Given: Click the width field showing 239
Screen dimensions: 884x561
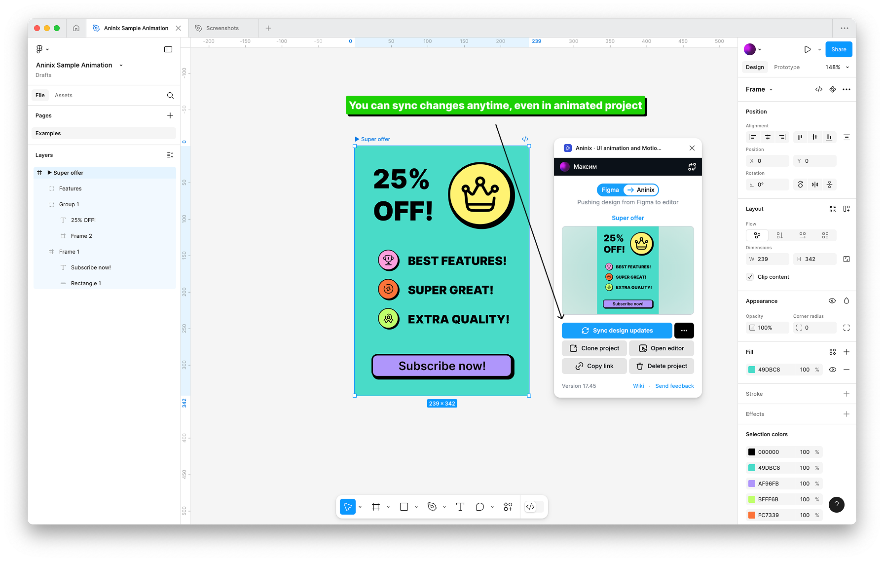Looking at the screenshot, I should tap(768, 259).
